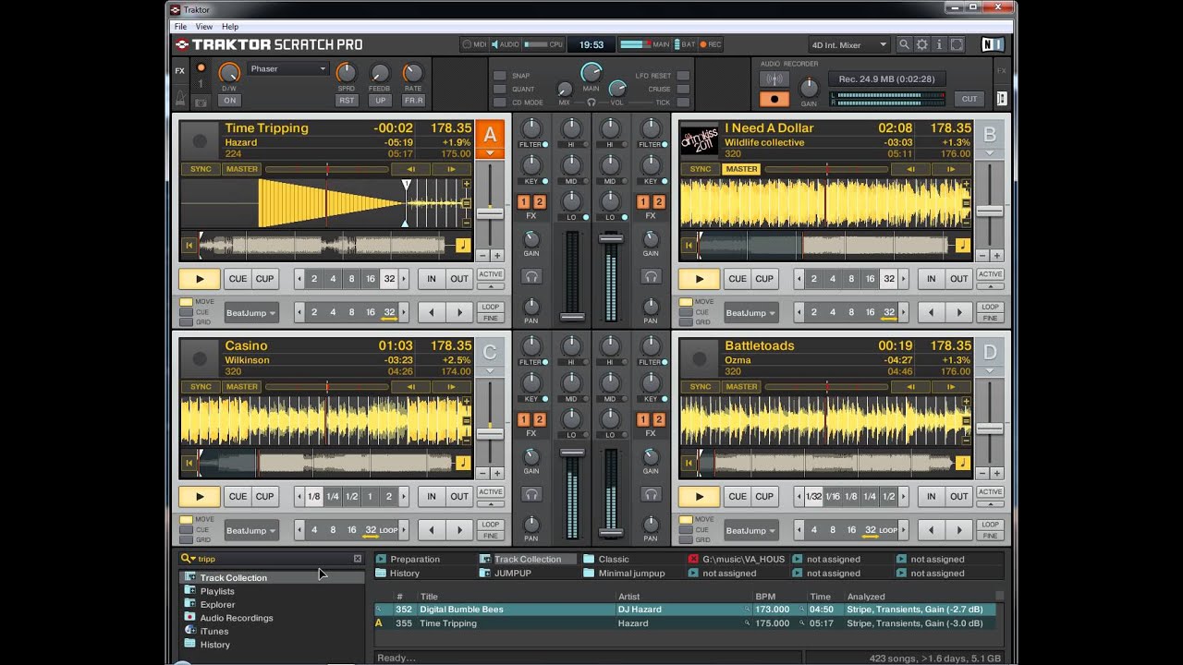Click Deck C loop IN button
The width and height of the screenshot is (1183, 665).
[431, 497]
